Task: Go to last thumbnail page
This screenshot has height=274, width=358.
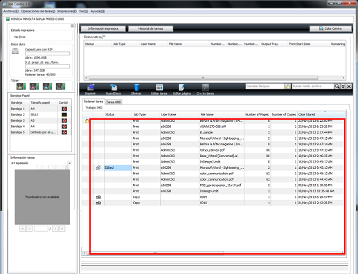Action: coord(62,228)
